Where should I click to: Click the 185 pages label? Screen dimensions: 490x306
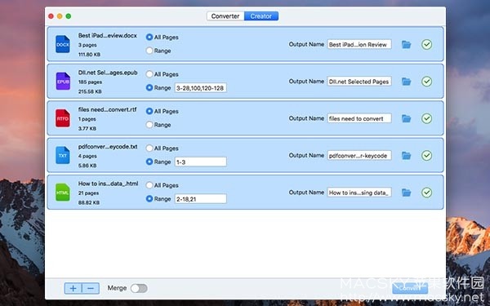90,82
